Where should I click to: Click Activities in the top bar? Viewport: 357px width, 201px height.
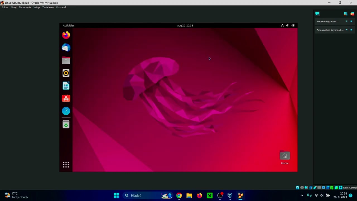69,25
